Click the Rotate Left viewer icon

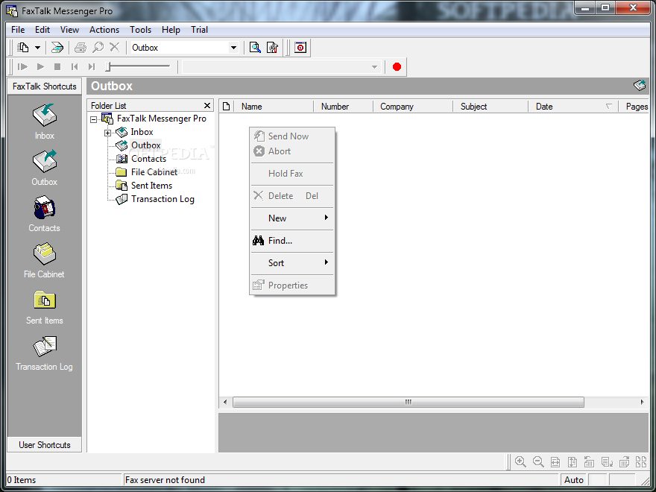pyautogui.click(x=589, y=462)
